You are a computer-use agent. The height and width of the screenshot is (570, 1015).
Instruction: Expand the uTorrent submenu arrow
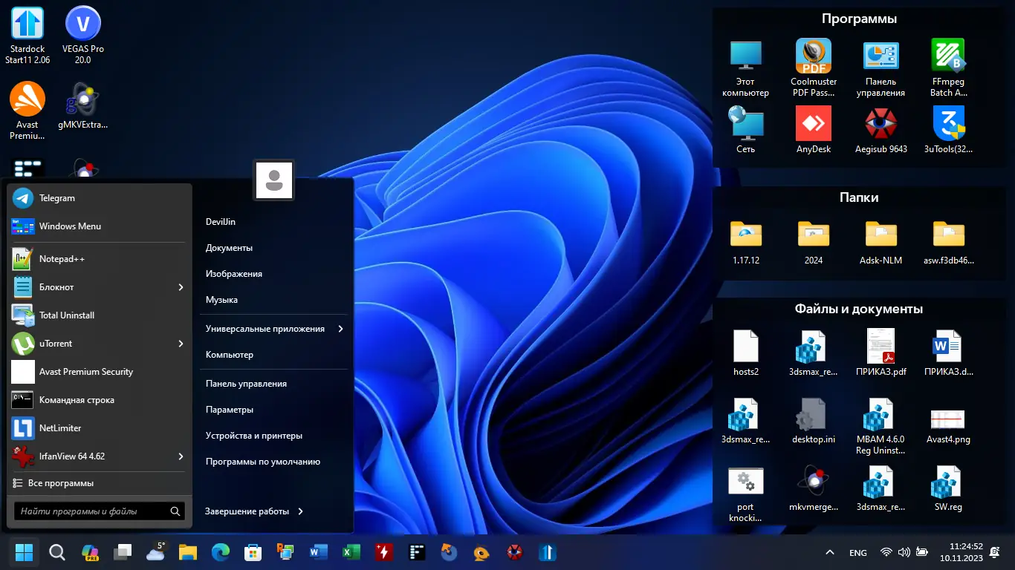point(181,344)
